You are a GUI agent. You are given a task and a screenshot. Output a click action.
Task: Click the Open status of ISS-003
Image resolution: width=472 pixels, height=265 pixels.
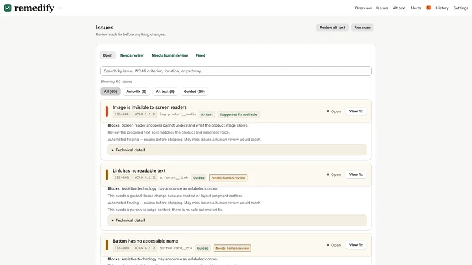[x=334, y=245]
